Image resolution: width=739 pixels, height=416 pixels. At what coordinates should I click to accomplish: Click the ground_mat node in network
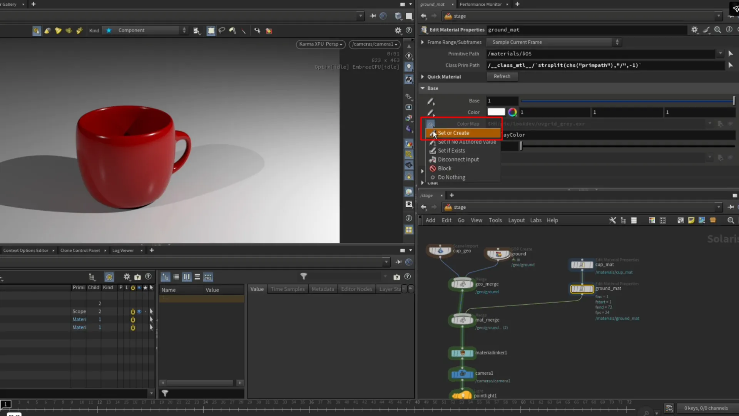[x=582, y=289]
